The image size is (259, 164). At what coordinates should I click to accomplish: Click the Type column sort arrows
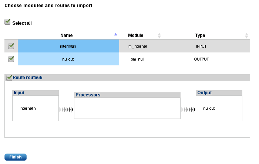click(x=246, y=35)
